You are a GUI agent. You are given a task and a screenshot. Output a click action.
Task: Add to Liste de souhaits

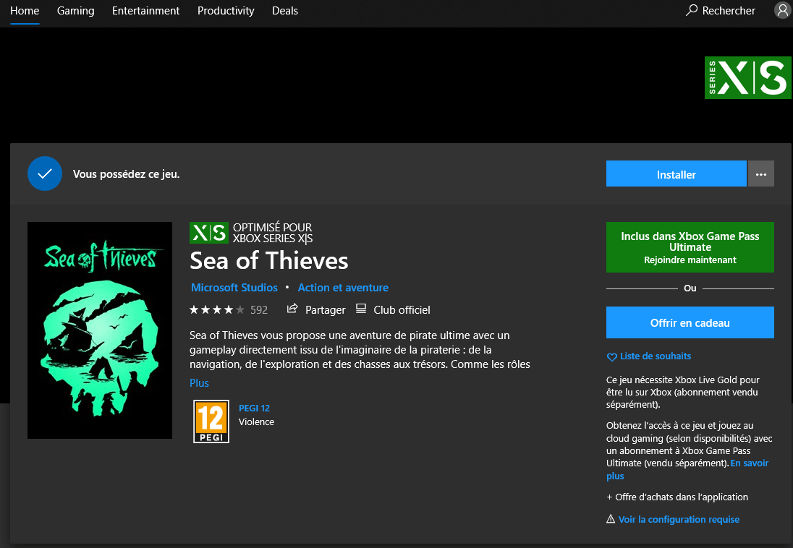tap(656, 356)
